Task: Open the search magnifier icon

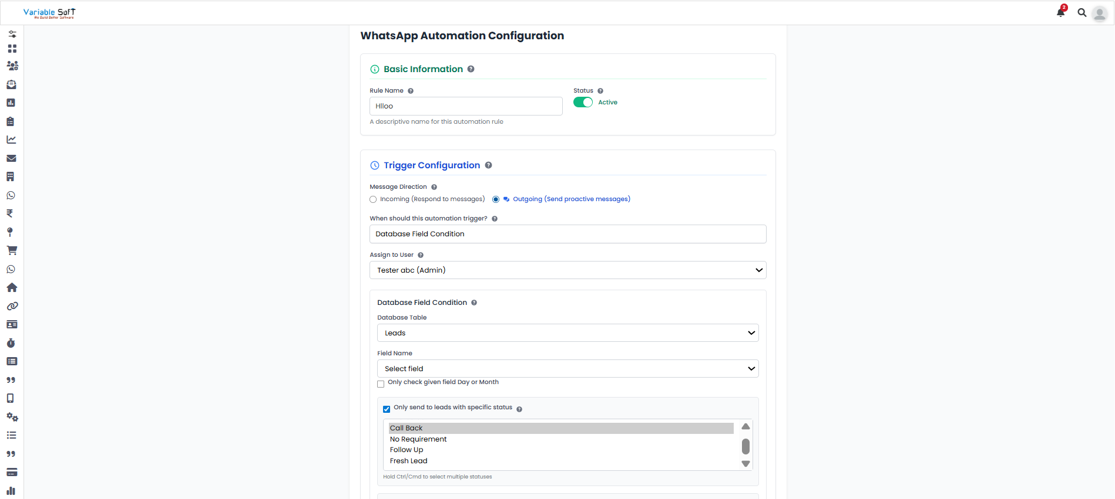Action: coord(1082,12)
